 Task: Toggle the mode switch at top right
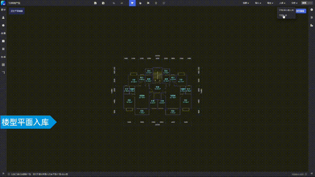(307, 3)
